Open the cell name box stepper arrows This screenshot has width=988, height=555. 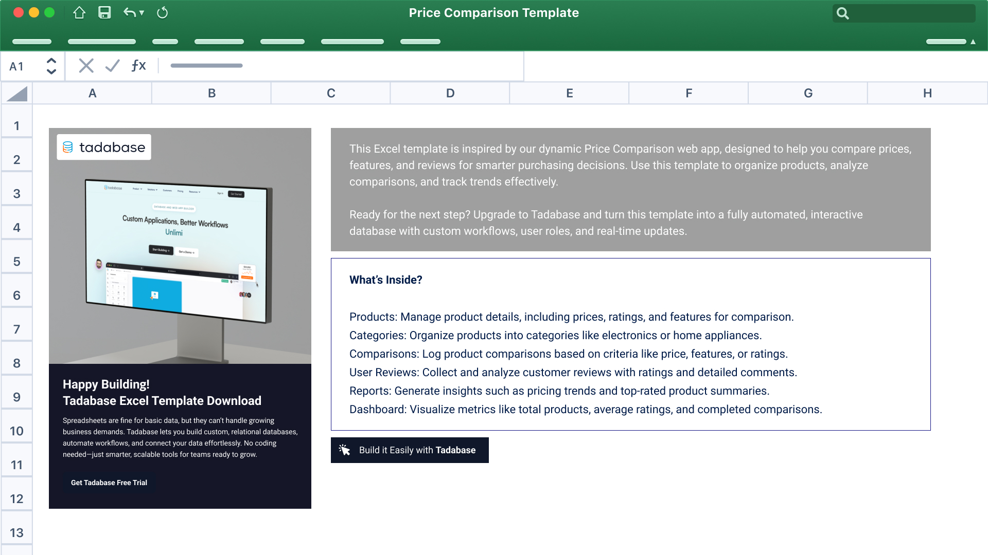(51, 66)
